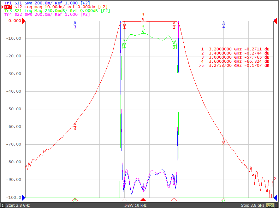The height and width of the screenshot is (208, 279).
Task: Click the blue reference arrow beside -100.0
Action: tap(24, 197)
